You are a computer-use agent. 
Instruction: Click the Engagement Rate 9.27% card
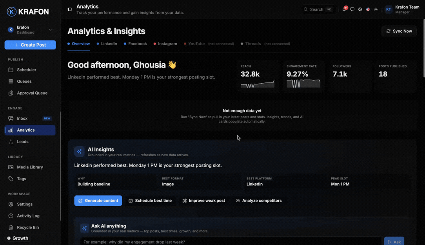click(x=303, y=77)
